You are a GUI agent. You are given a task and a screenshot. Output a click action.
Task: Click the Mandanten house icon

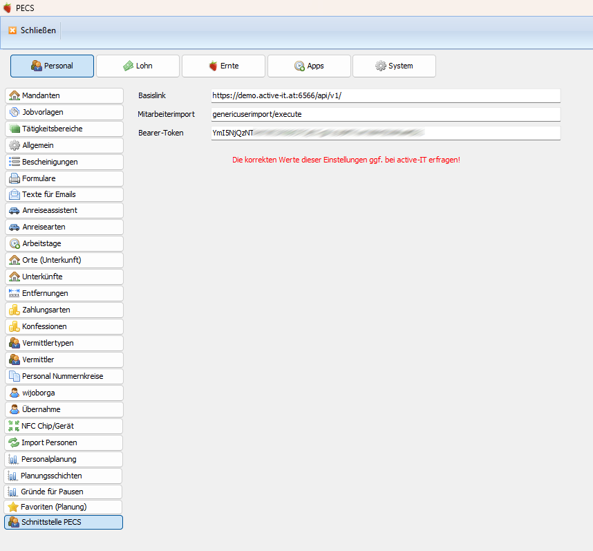(14, 95)
